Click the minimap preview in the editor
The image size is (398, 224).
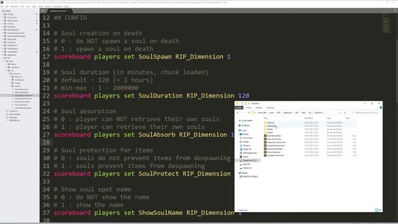point(386,24)
